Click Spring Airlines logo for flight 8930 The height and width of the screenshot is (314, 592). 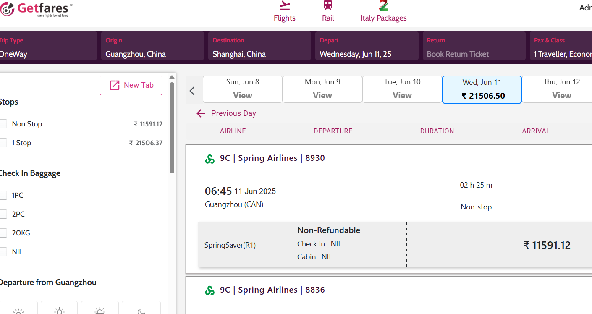(210, 159)
